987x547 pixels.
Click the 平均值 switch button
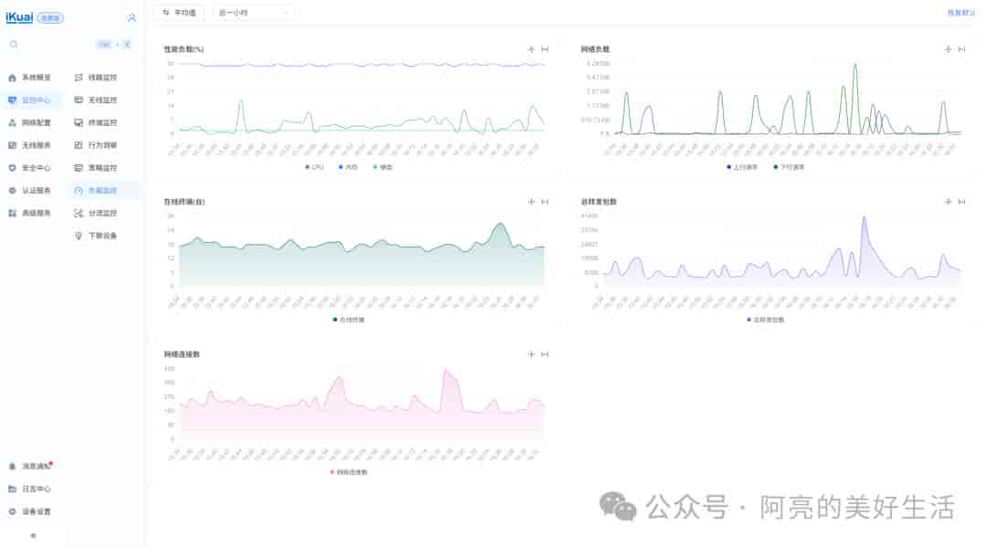point(179,13)
